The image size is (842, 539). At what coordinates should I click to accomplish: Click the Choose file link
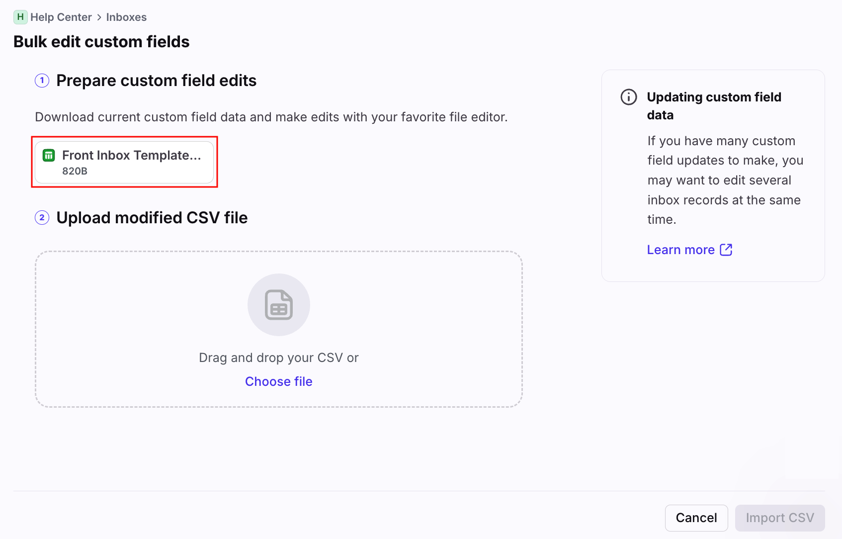click(278, 381)
